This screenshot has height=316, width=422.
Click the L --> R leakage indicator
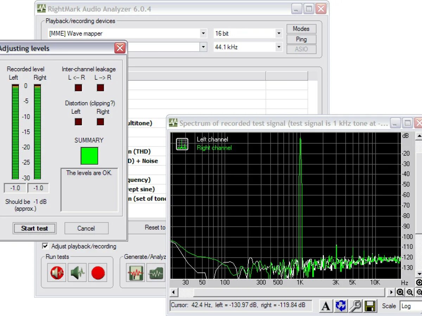[x=101, y=87]
